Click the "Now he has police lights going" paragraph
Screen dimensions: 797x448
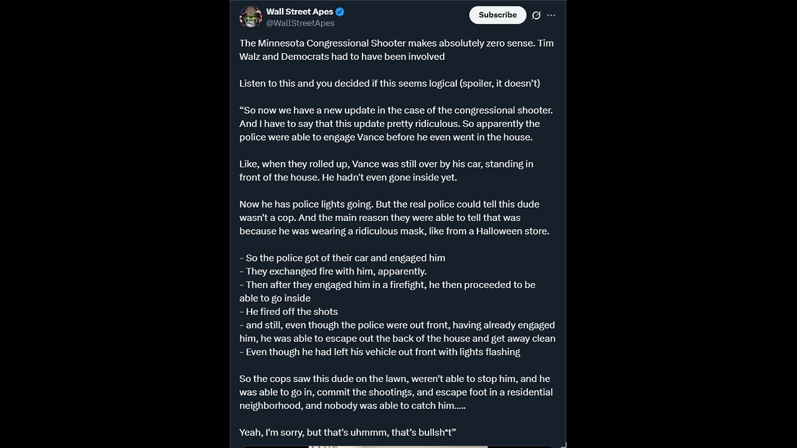point(394,218)
